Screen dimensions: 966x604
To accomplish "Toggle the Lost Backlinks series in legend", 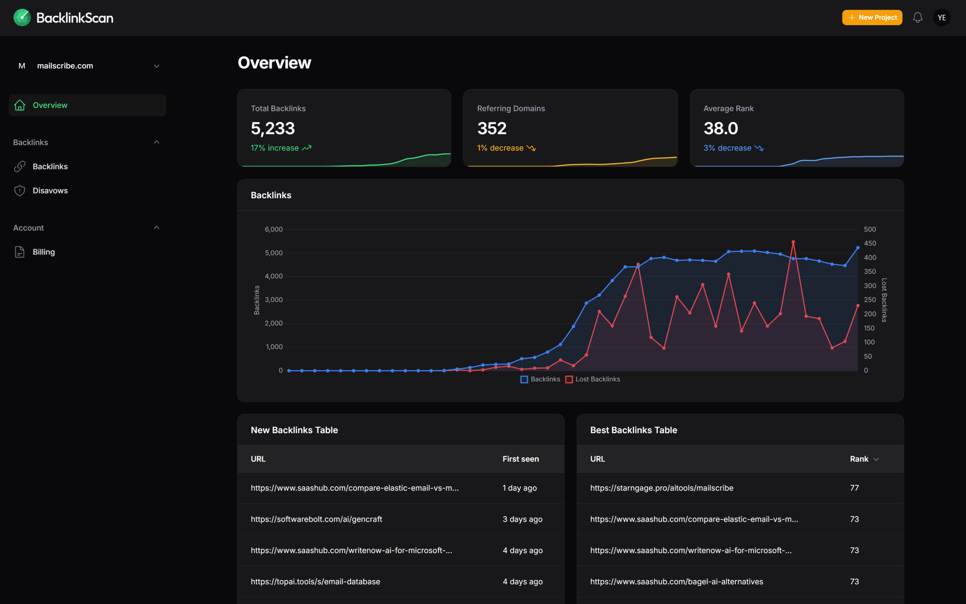I will [593, 380].
